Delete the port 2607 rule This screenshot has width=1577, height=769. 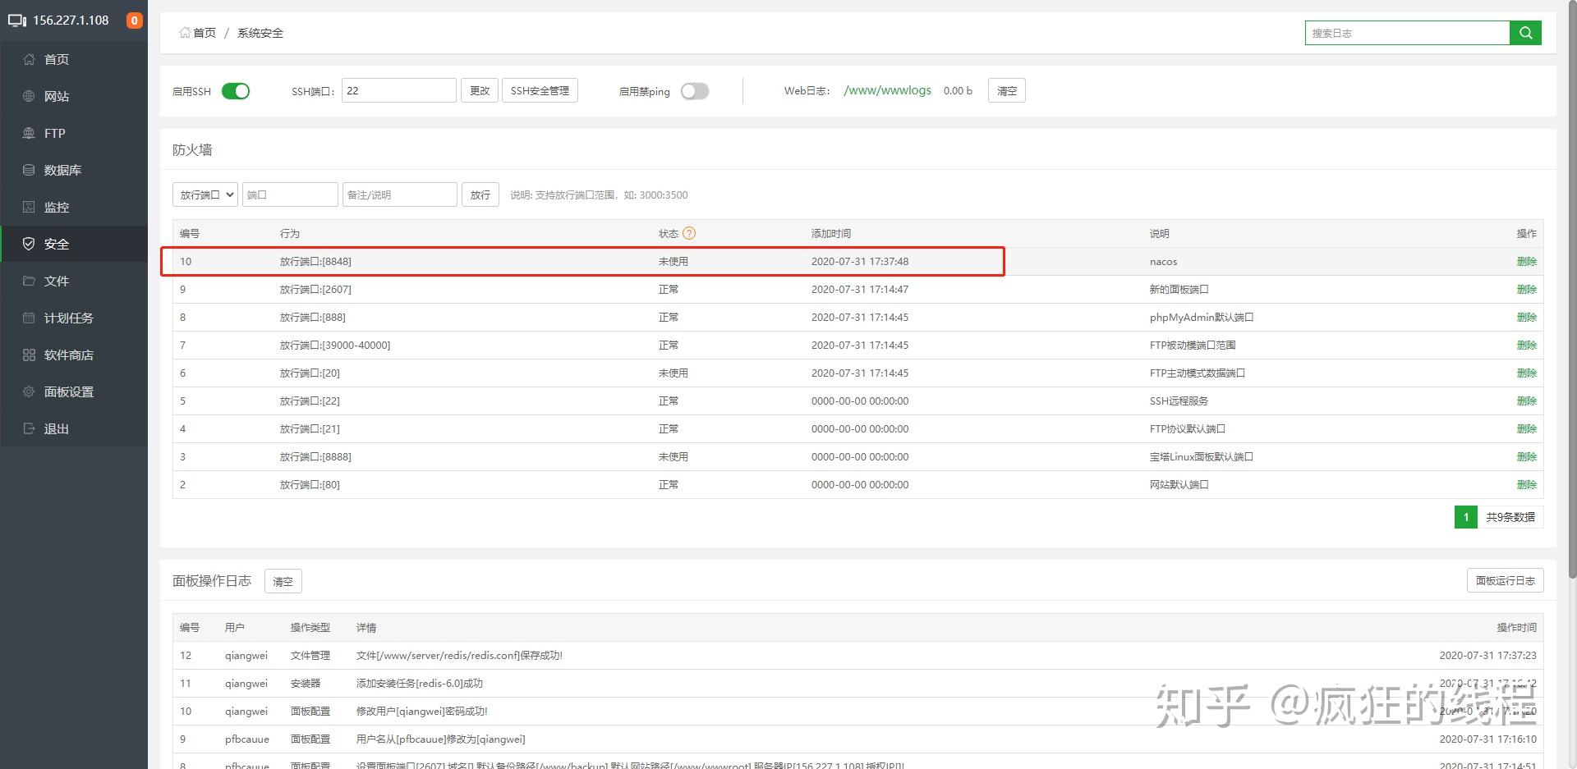(1526, 289)
